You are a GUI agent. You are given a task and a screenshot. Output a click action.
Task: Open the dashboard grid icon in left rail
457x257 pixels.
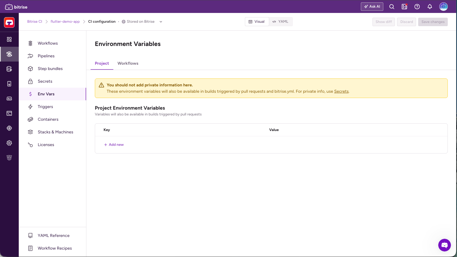click(x=9, y=39)
